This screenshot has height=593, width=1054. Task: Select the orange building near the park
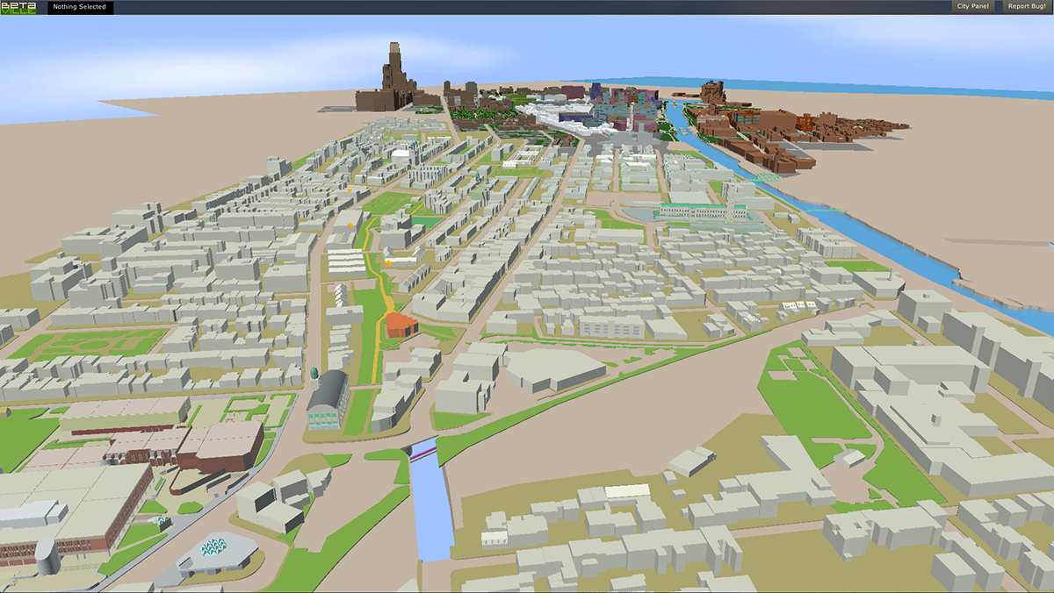(401, 325)
